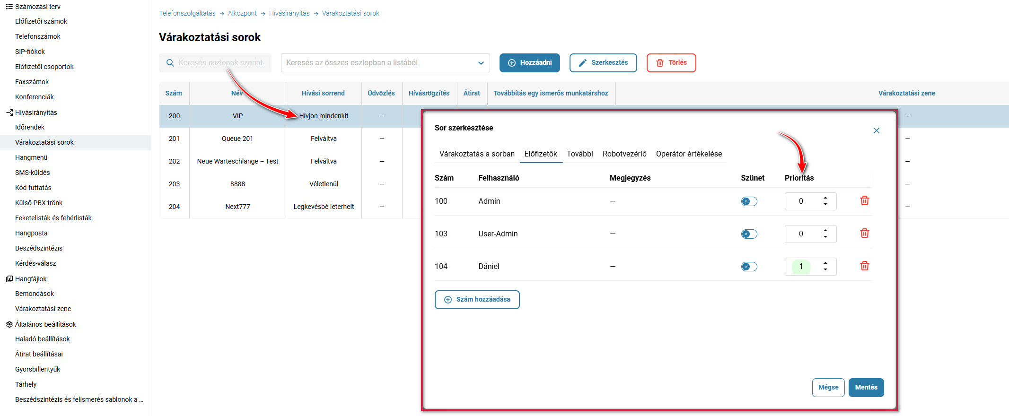Click Szám hozzáadása button
Screen dimensions: 1009x416
(477, 300)
